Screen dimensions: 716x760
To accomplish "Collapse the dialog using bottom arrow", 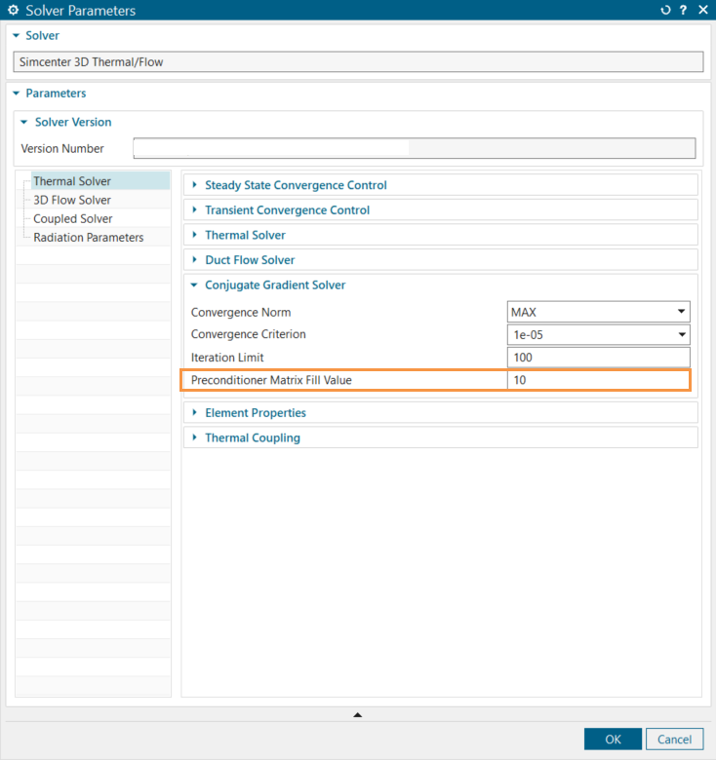I will tap(357, 715).
